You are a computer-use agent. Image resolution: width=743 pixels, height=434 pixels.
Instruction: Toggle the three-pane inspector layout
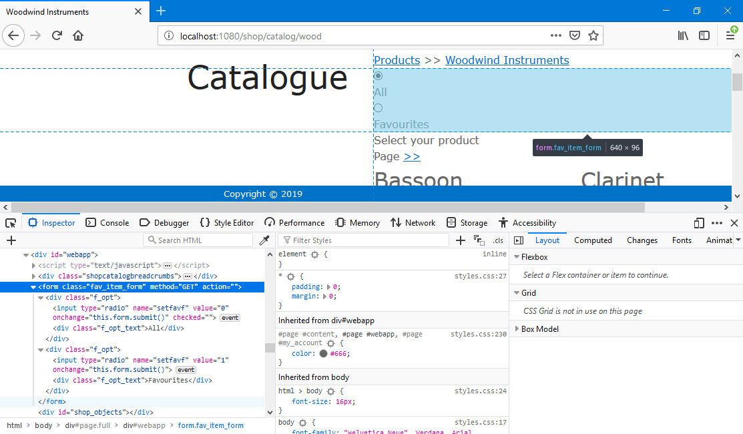tap(519, 240)
